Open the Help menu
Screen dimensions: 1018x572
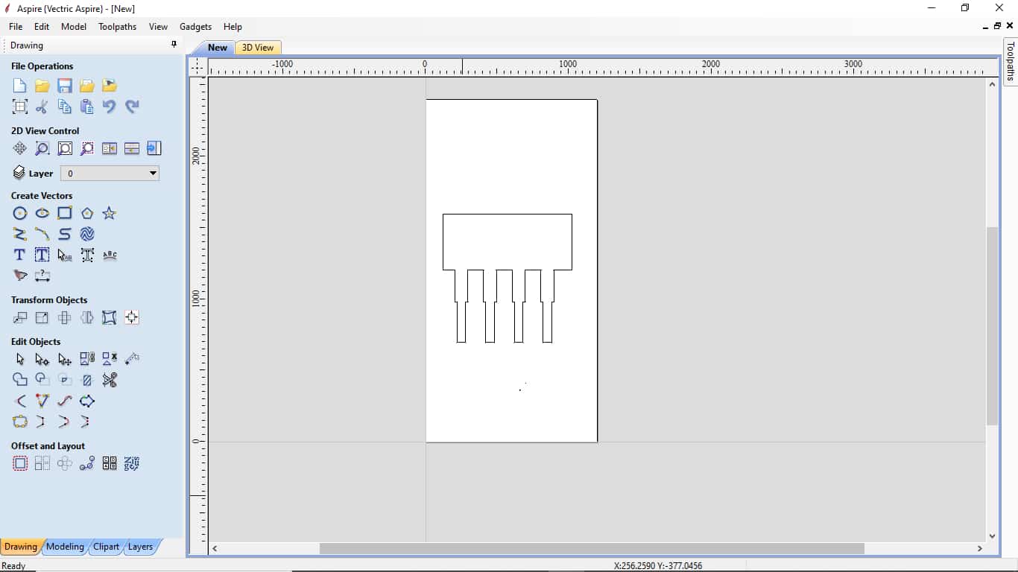click(x=233, y=27)
